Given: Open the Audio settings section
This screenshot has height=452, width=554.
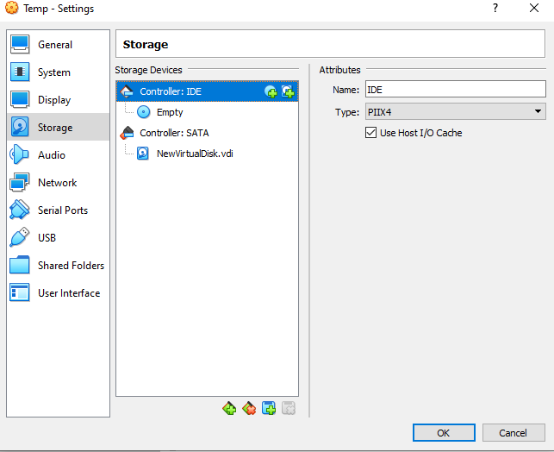Looking at the screenshot, I should pyautogui.click(x=52, y=155).
